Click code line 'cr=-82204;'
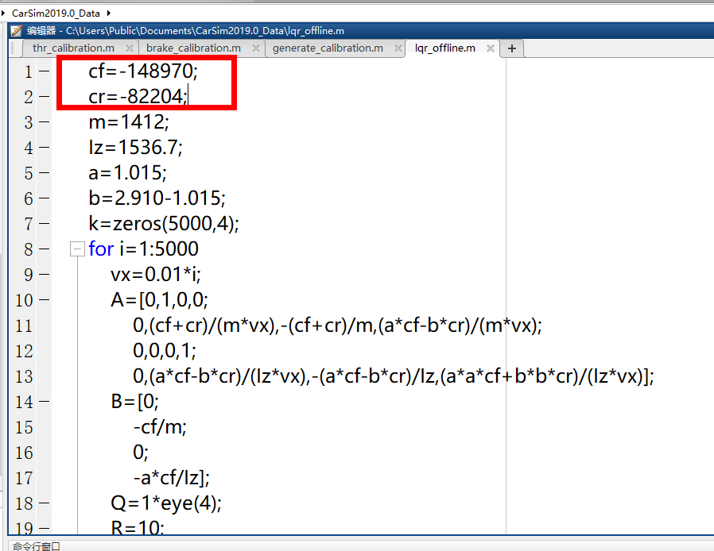Screen dimensions: 714x551 pyautogui.click(x=138, y=96)
